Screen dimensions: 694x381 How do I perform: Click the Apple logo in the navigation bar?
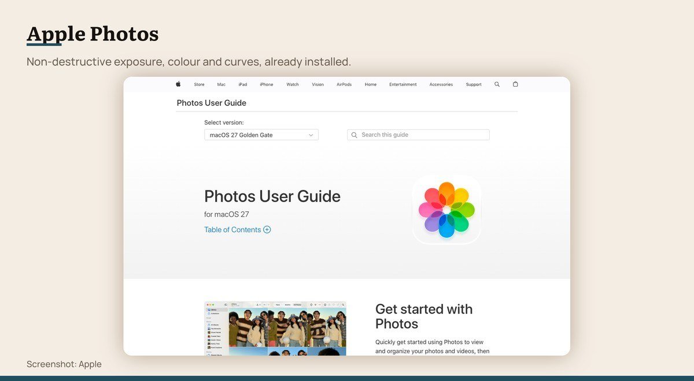pos(178,84)
